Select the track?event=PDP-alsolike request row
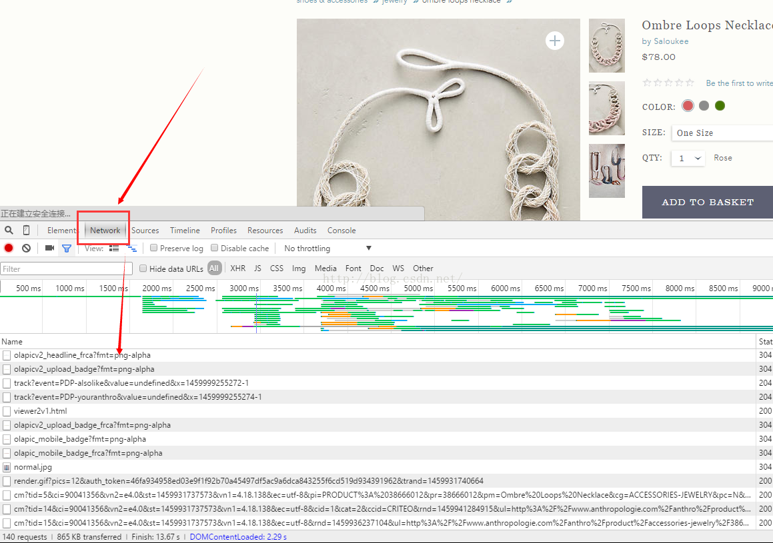773x543 pixels. click(x=377, y=383)
